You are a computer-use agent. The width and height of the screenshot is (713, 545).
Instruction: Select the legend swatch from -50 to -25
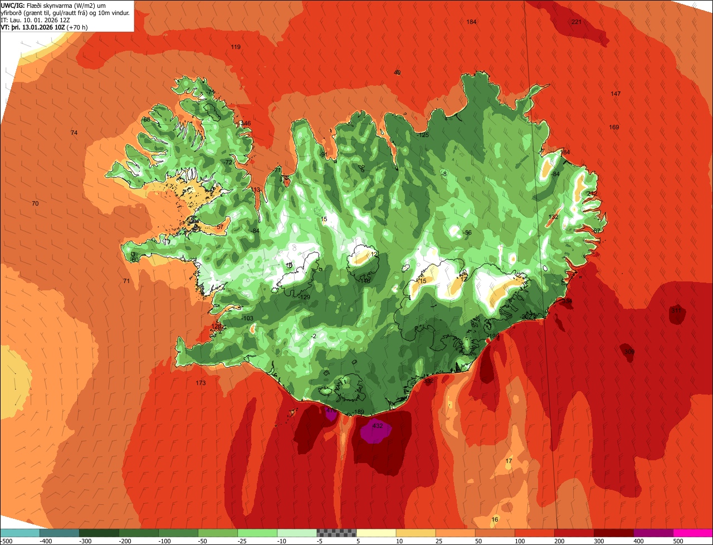click(x=217, y=532)
